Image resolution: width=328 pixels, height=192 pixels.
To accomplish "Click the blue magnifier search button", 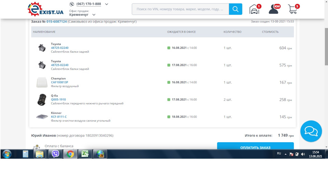I will click(235, 9).
